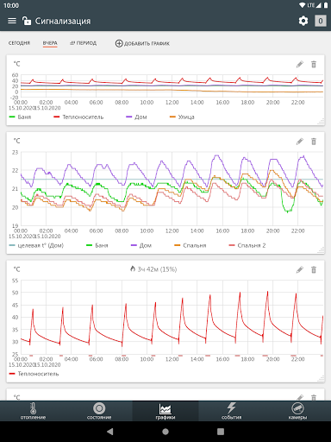Open settings via the gear icon
The height and width of the screenshot is (442, 331).
[x=303, y=21]
